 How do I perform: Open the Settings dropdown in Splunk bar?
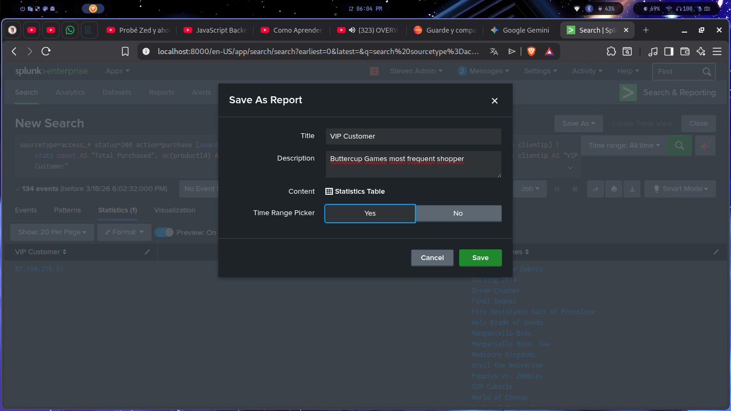pos(540,71)
